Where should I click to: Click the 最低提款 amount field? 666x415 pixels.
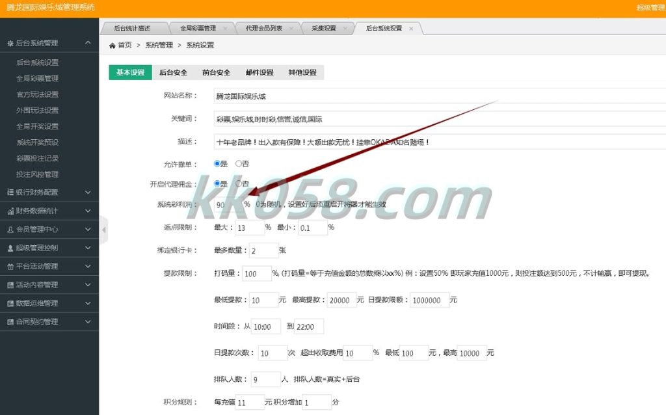[x=264, y=300]
